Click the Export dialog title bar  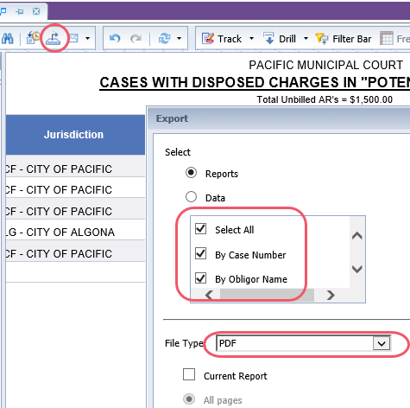click(x=279, y=118)
